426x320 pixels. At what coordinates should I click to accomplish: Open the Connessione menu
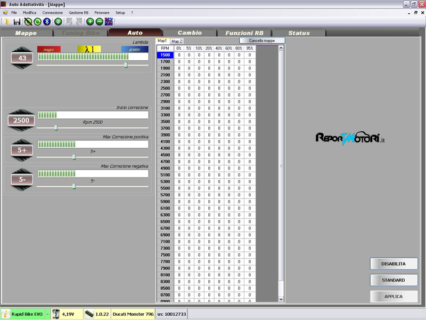tap(52, 12)
